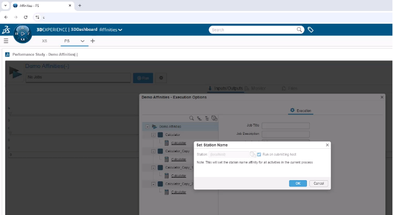Viewport: 393px width, 215px height.
Task: Open Calculator link under Calculator_Copy_2 node
Action: click(x=178, y=192)
